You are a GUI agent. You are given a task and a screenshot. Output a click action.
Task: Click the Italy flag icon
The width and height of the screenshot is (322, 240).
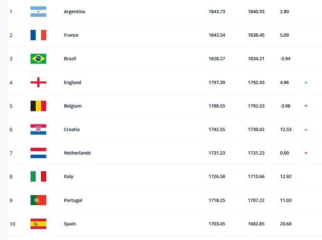[38, 176]
